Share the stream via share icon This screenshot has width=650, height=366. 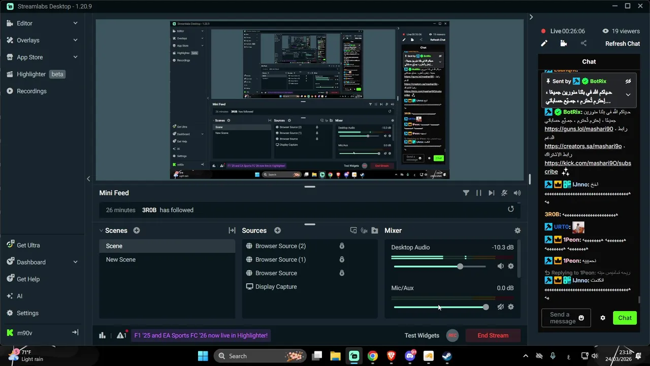[583, 43]
